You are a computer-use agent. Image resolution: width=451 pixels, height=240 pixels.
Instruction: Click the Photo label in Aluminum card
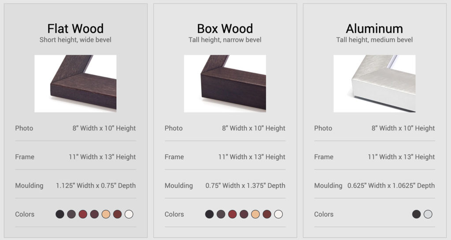tap(323, 128)
